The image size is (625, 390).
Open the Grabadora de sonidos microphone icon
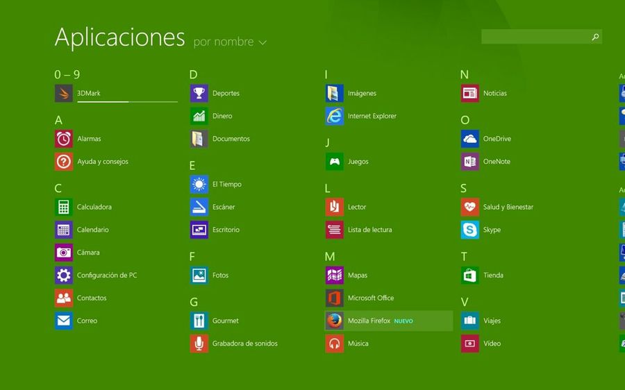point(199,344)
